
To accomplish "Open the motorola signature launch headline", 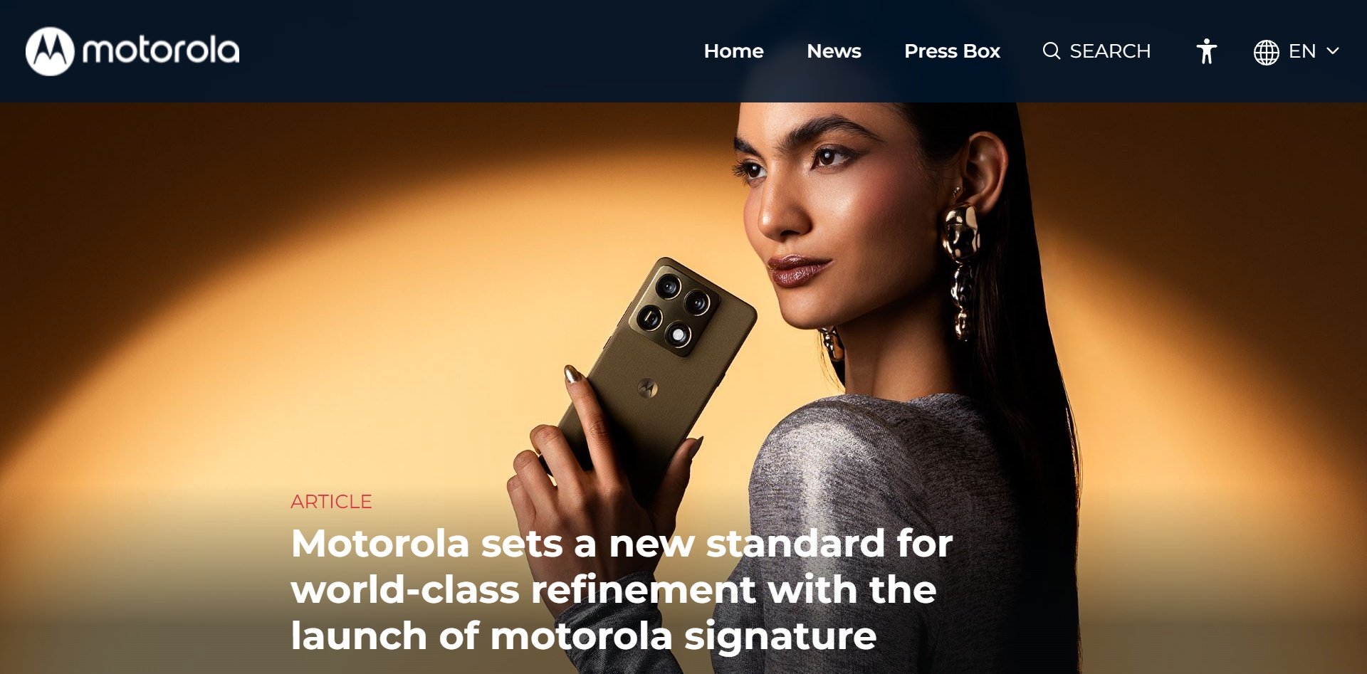I will click(622, 589).
